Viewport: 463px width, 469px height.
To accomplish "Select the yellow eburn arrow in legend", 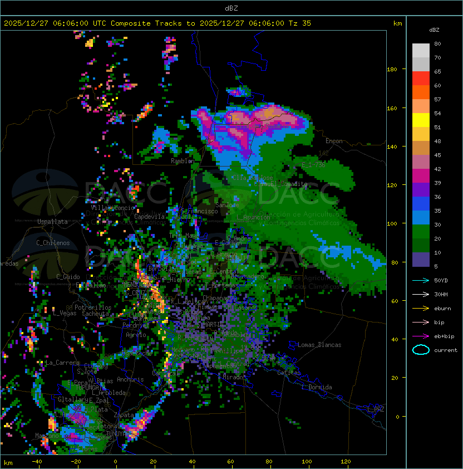I will (421, 309).
